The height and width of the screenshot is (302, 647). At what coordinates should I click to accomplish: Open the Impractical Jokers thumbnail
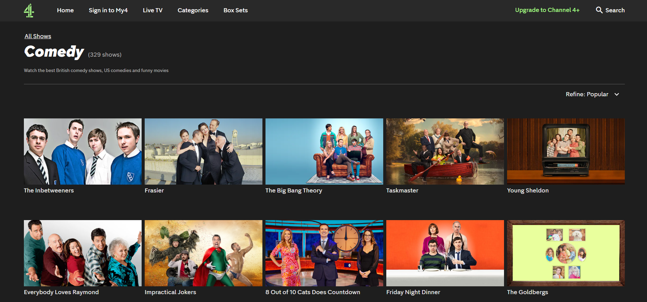click(203, 253)
